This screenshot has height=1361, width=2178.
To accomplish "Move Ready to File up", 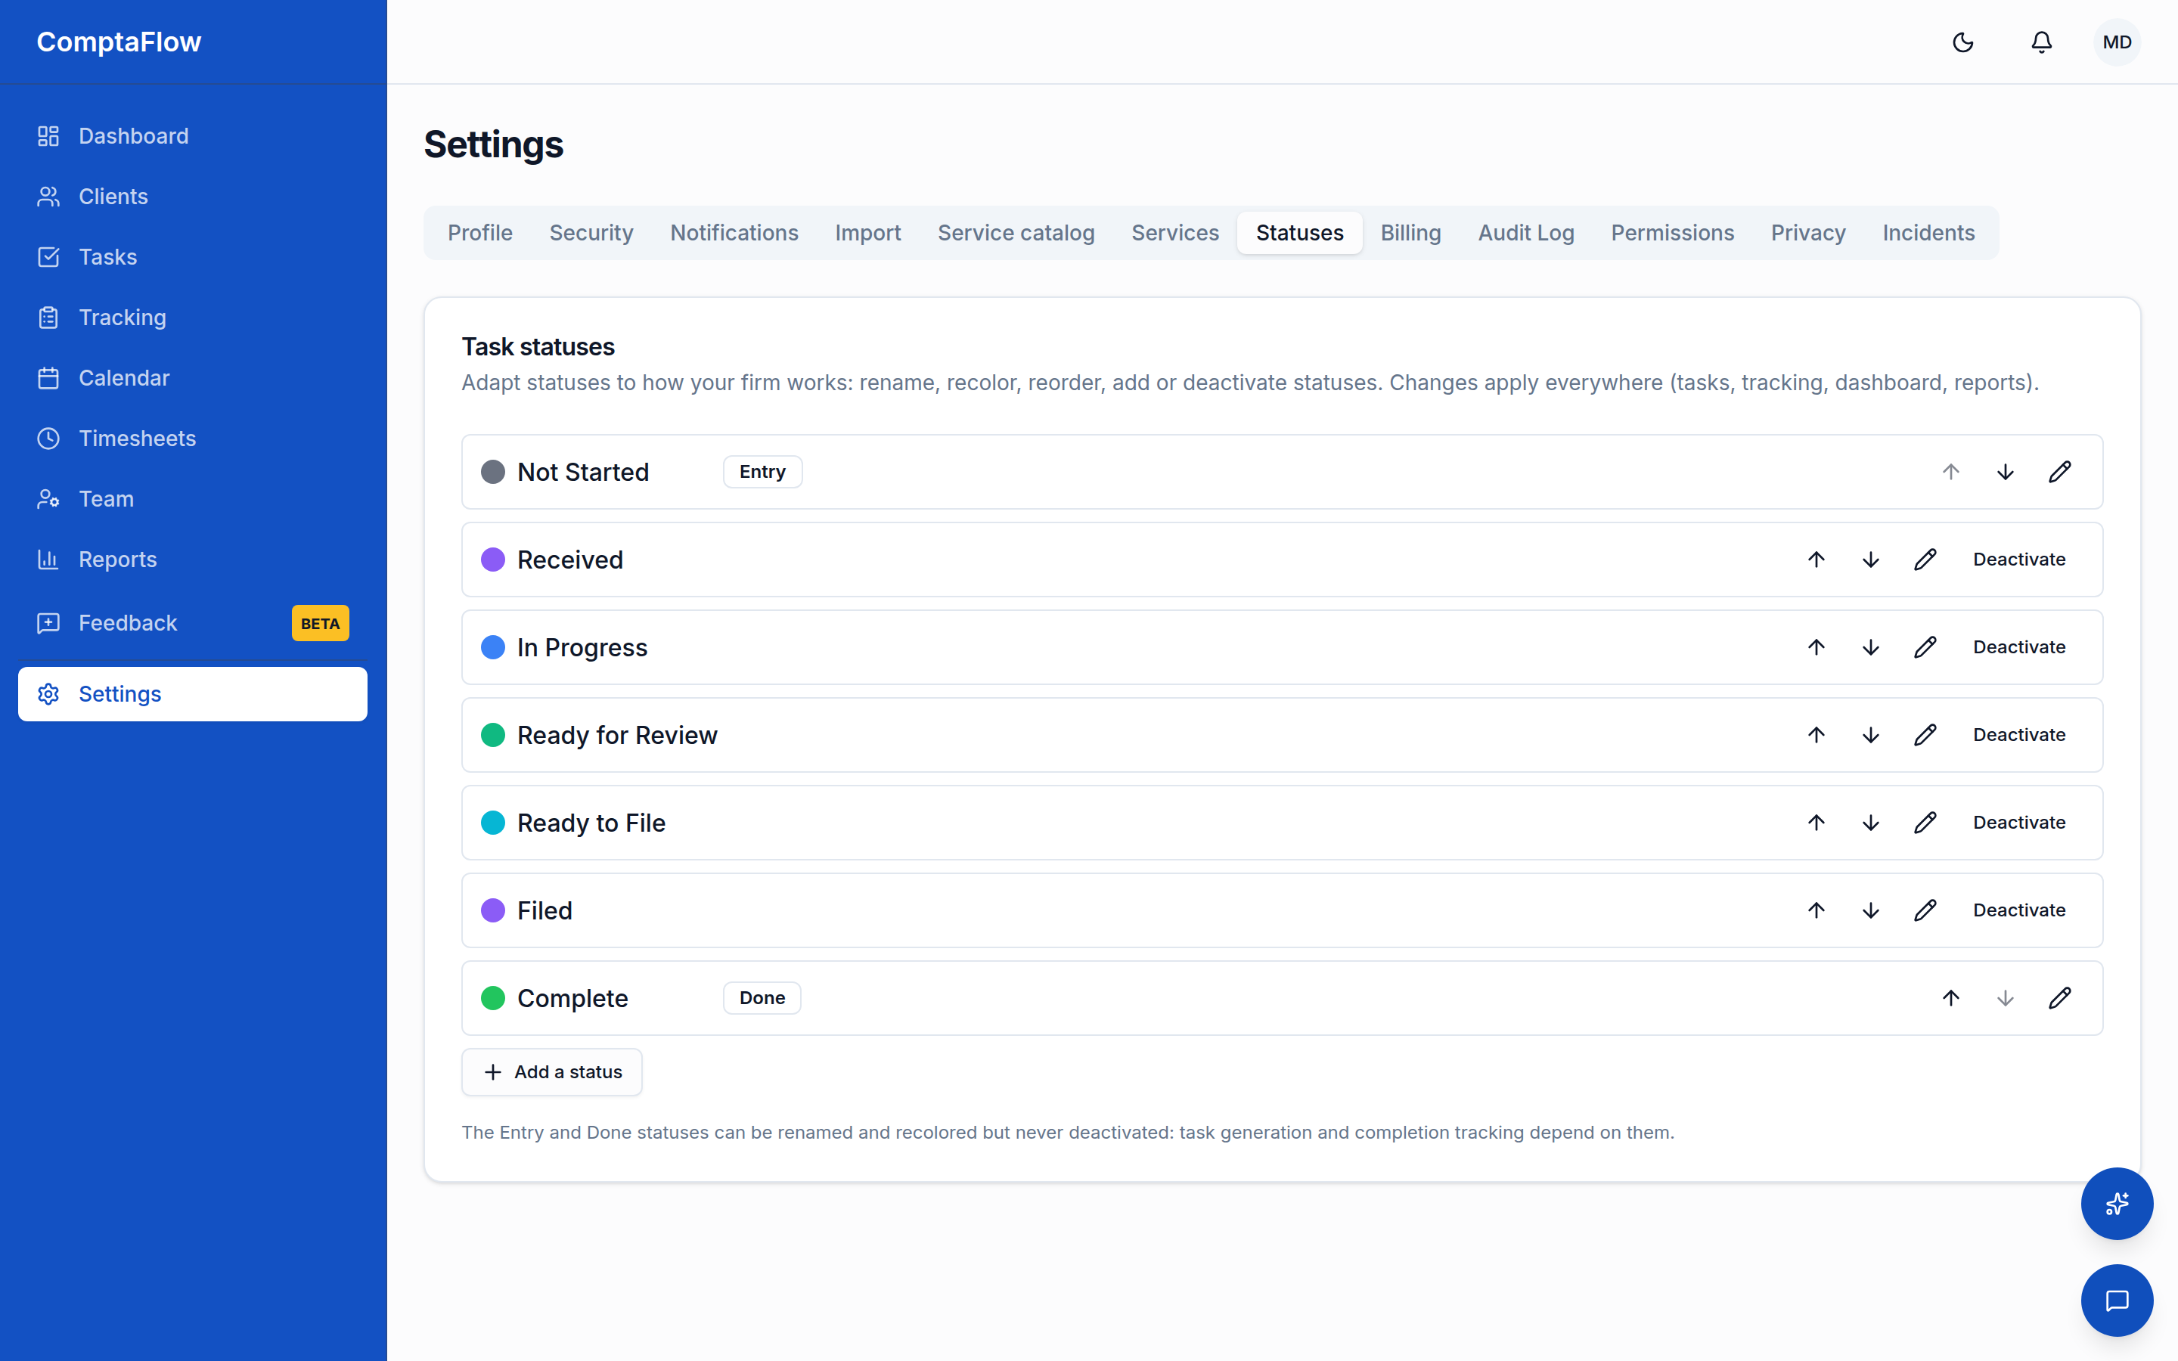I will click(x=1817, y=823).
